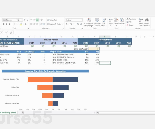The width and height of the screenshot is (155, 129).
Task: Apply the Font Color letter A
Action: [26, 24]
